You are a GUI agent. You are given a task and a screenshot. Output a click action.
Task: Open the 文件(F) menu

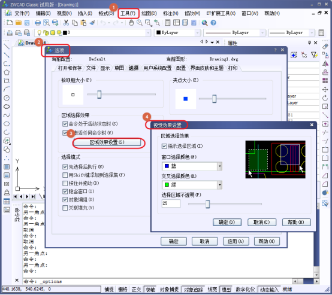[x=22, y=14]
